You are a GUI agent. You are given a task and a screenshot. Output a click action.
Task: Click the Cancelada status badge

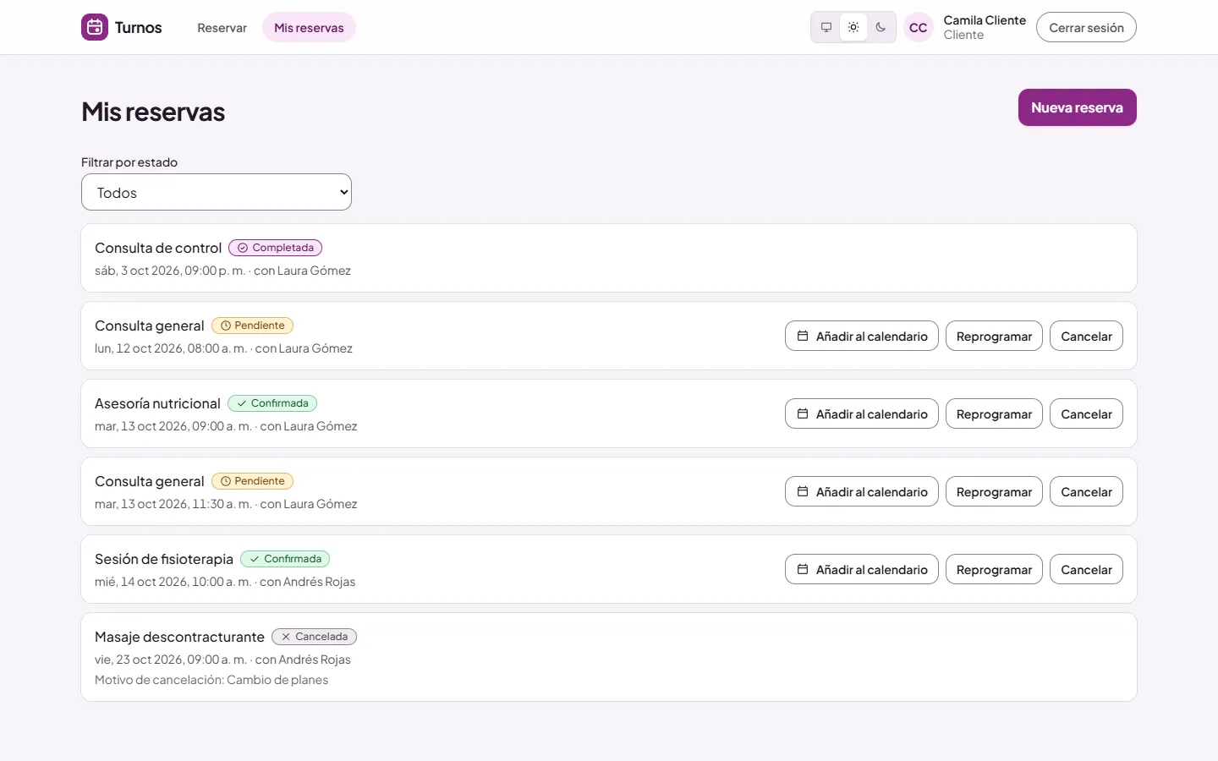(x=314, y=637)
